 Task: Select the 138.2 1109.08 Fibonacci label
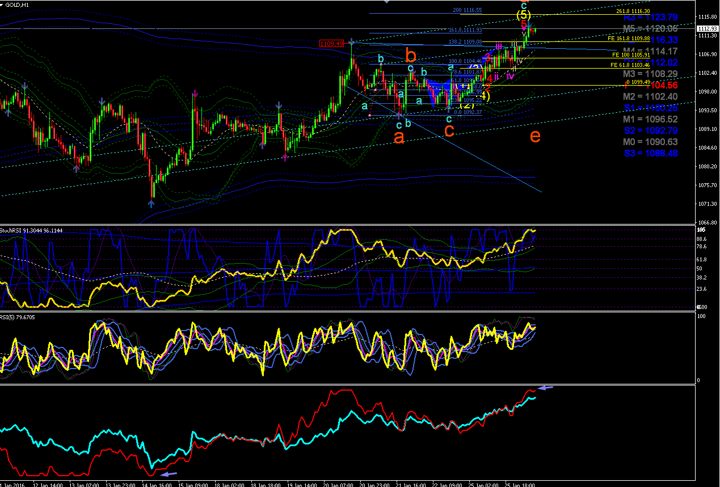[465, 42]
